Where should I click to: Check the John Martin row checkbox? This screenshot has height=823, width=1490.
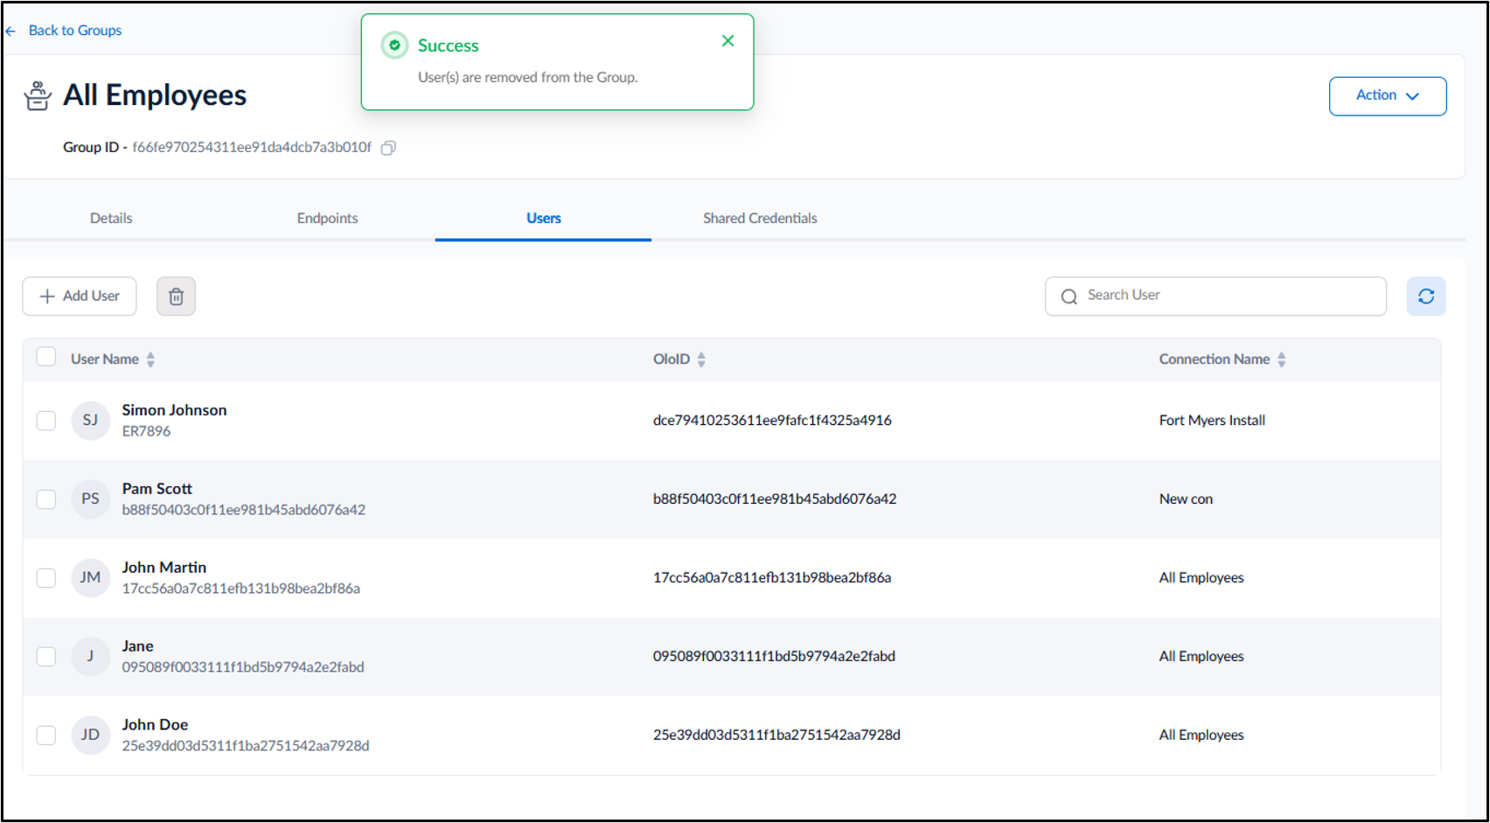click(46, 578)
